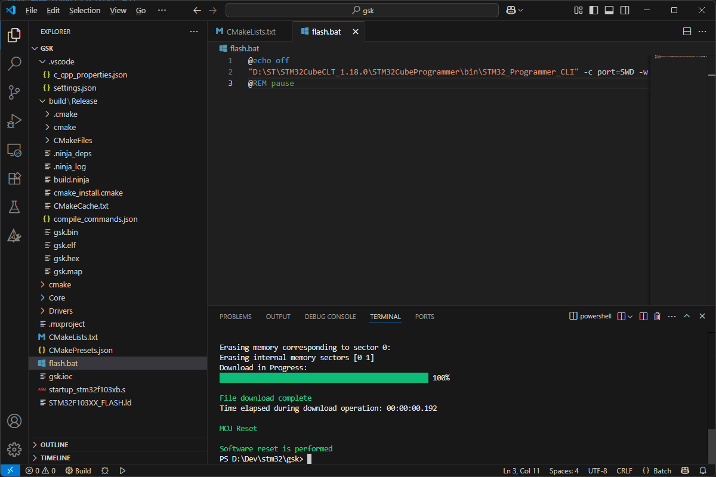Open the Extensions view
This screenshot has width=716, height=477.
14,178
